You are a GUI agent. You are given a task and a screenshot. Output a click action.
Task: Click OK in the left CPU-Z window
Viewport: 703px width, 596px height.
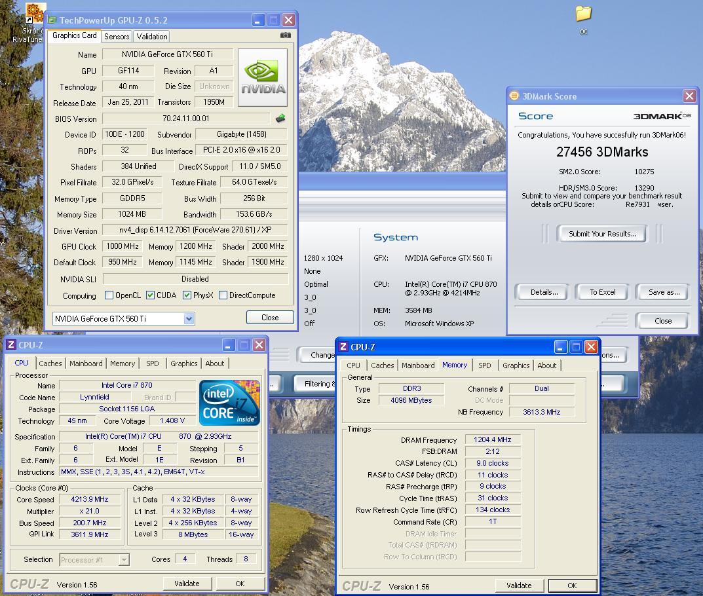pos(240,584)
